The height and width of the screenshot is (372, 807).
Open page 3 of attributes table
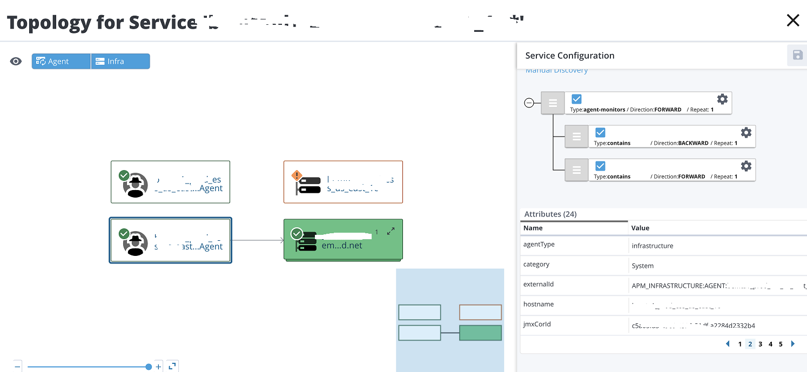(760, 344)
